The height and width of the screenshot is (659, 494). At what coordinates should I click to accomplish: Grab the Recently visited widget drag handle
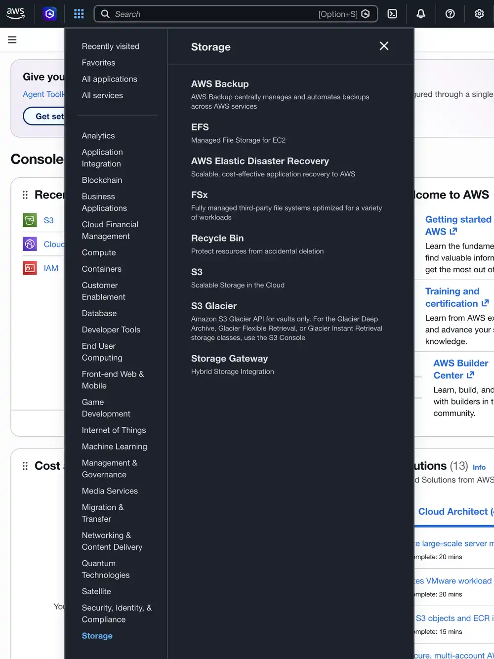point(25,195)
